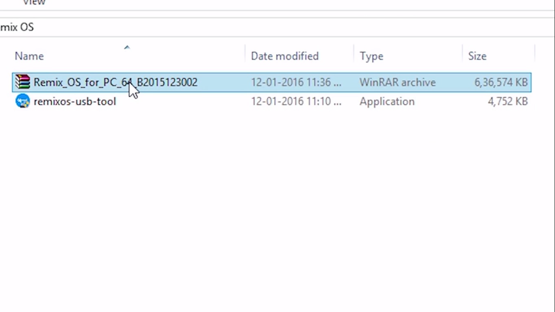Sort files by the Type column header
The height and width of the screenshot is (312, 555).
pos(371,56)
